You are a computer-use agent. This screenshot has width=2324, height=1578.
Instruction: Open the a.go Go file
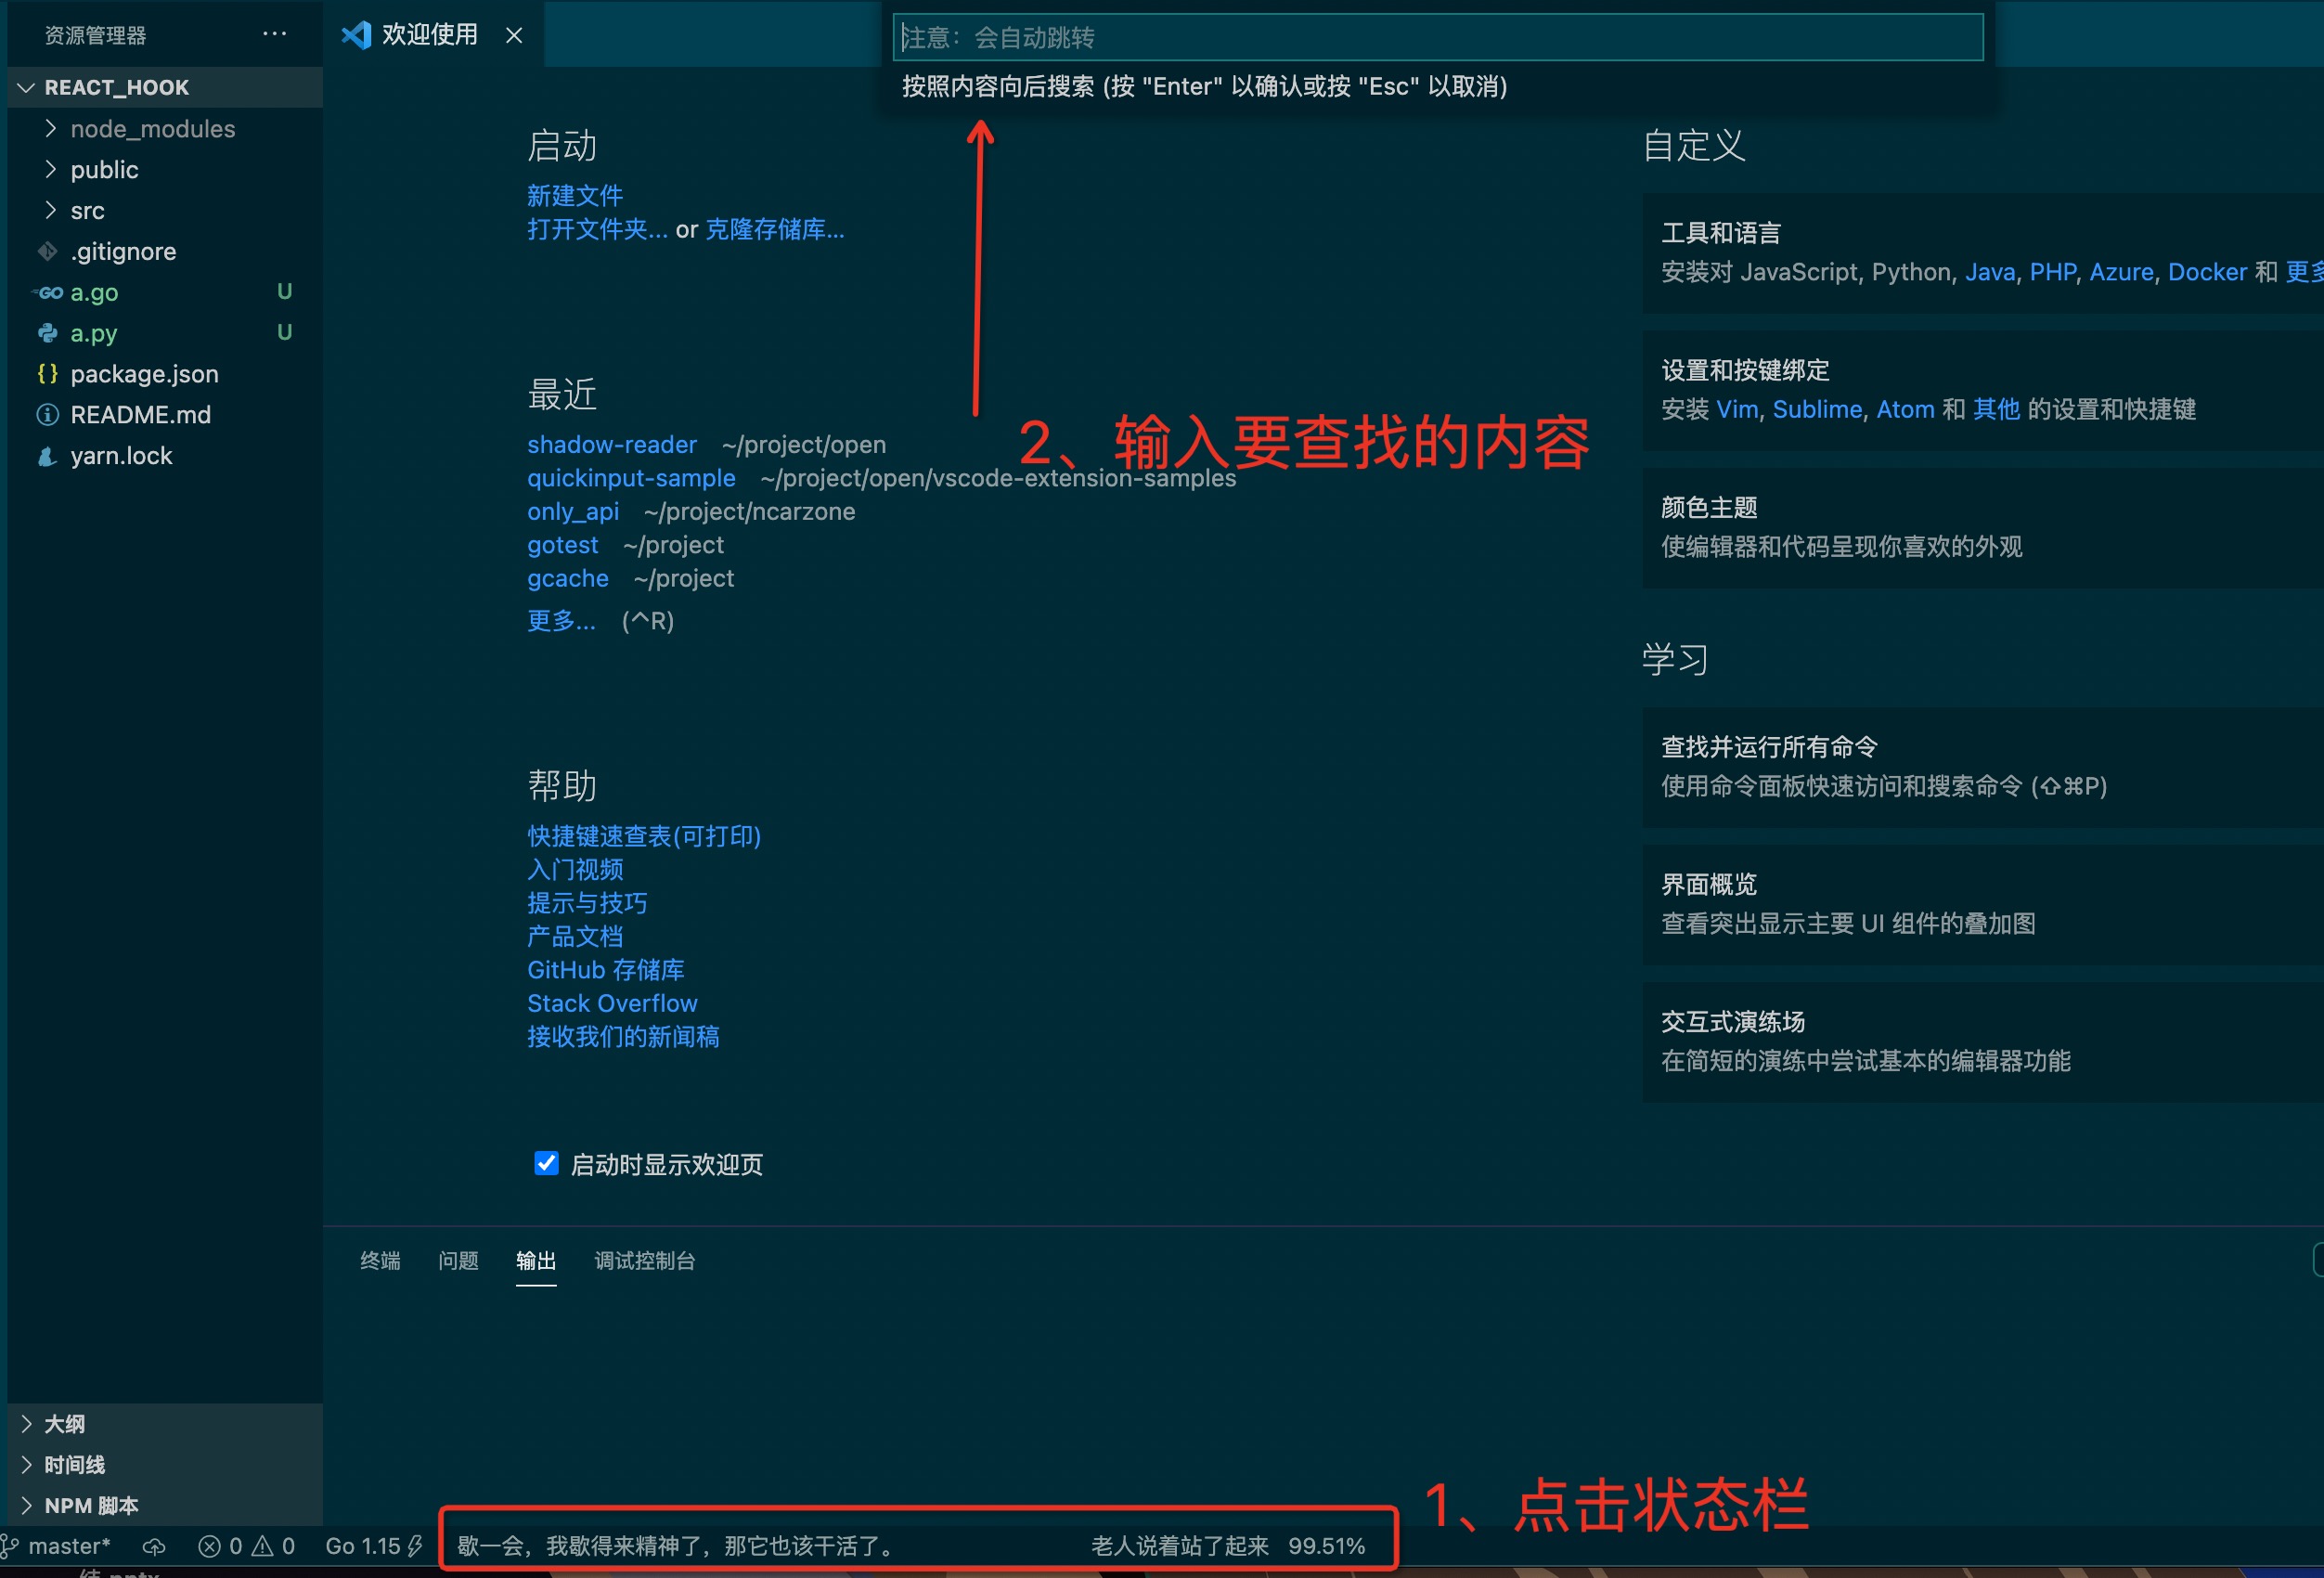94,292
